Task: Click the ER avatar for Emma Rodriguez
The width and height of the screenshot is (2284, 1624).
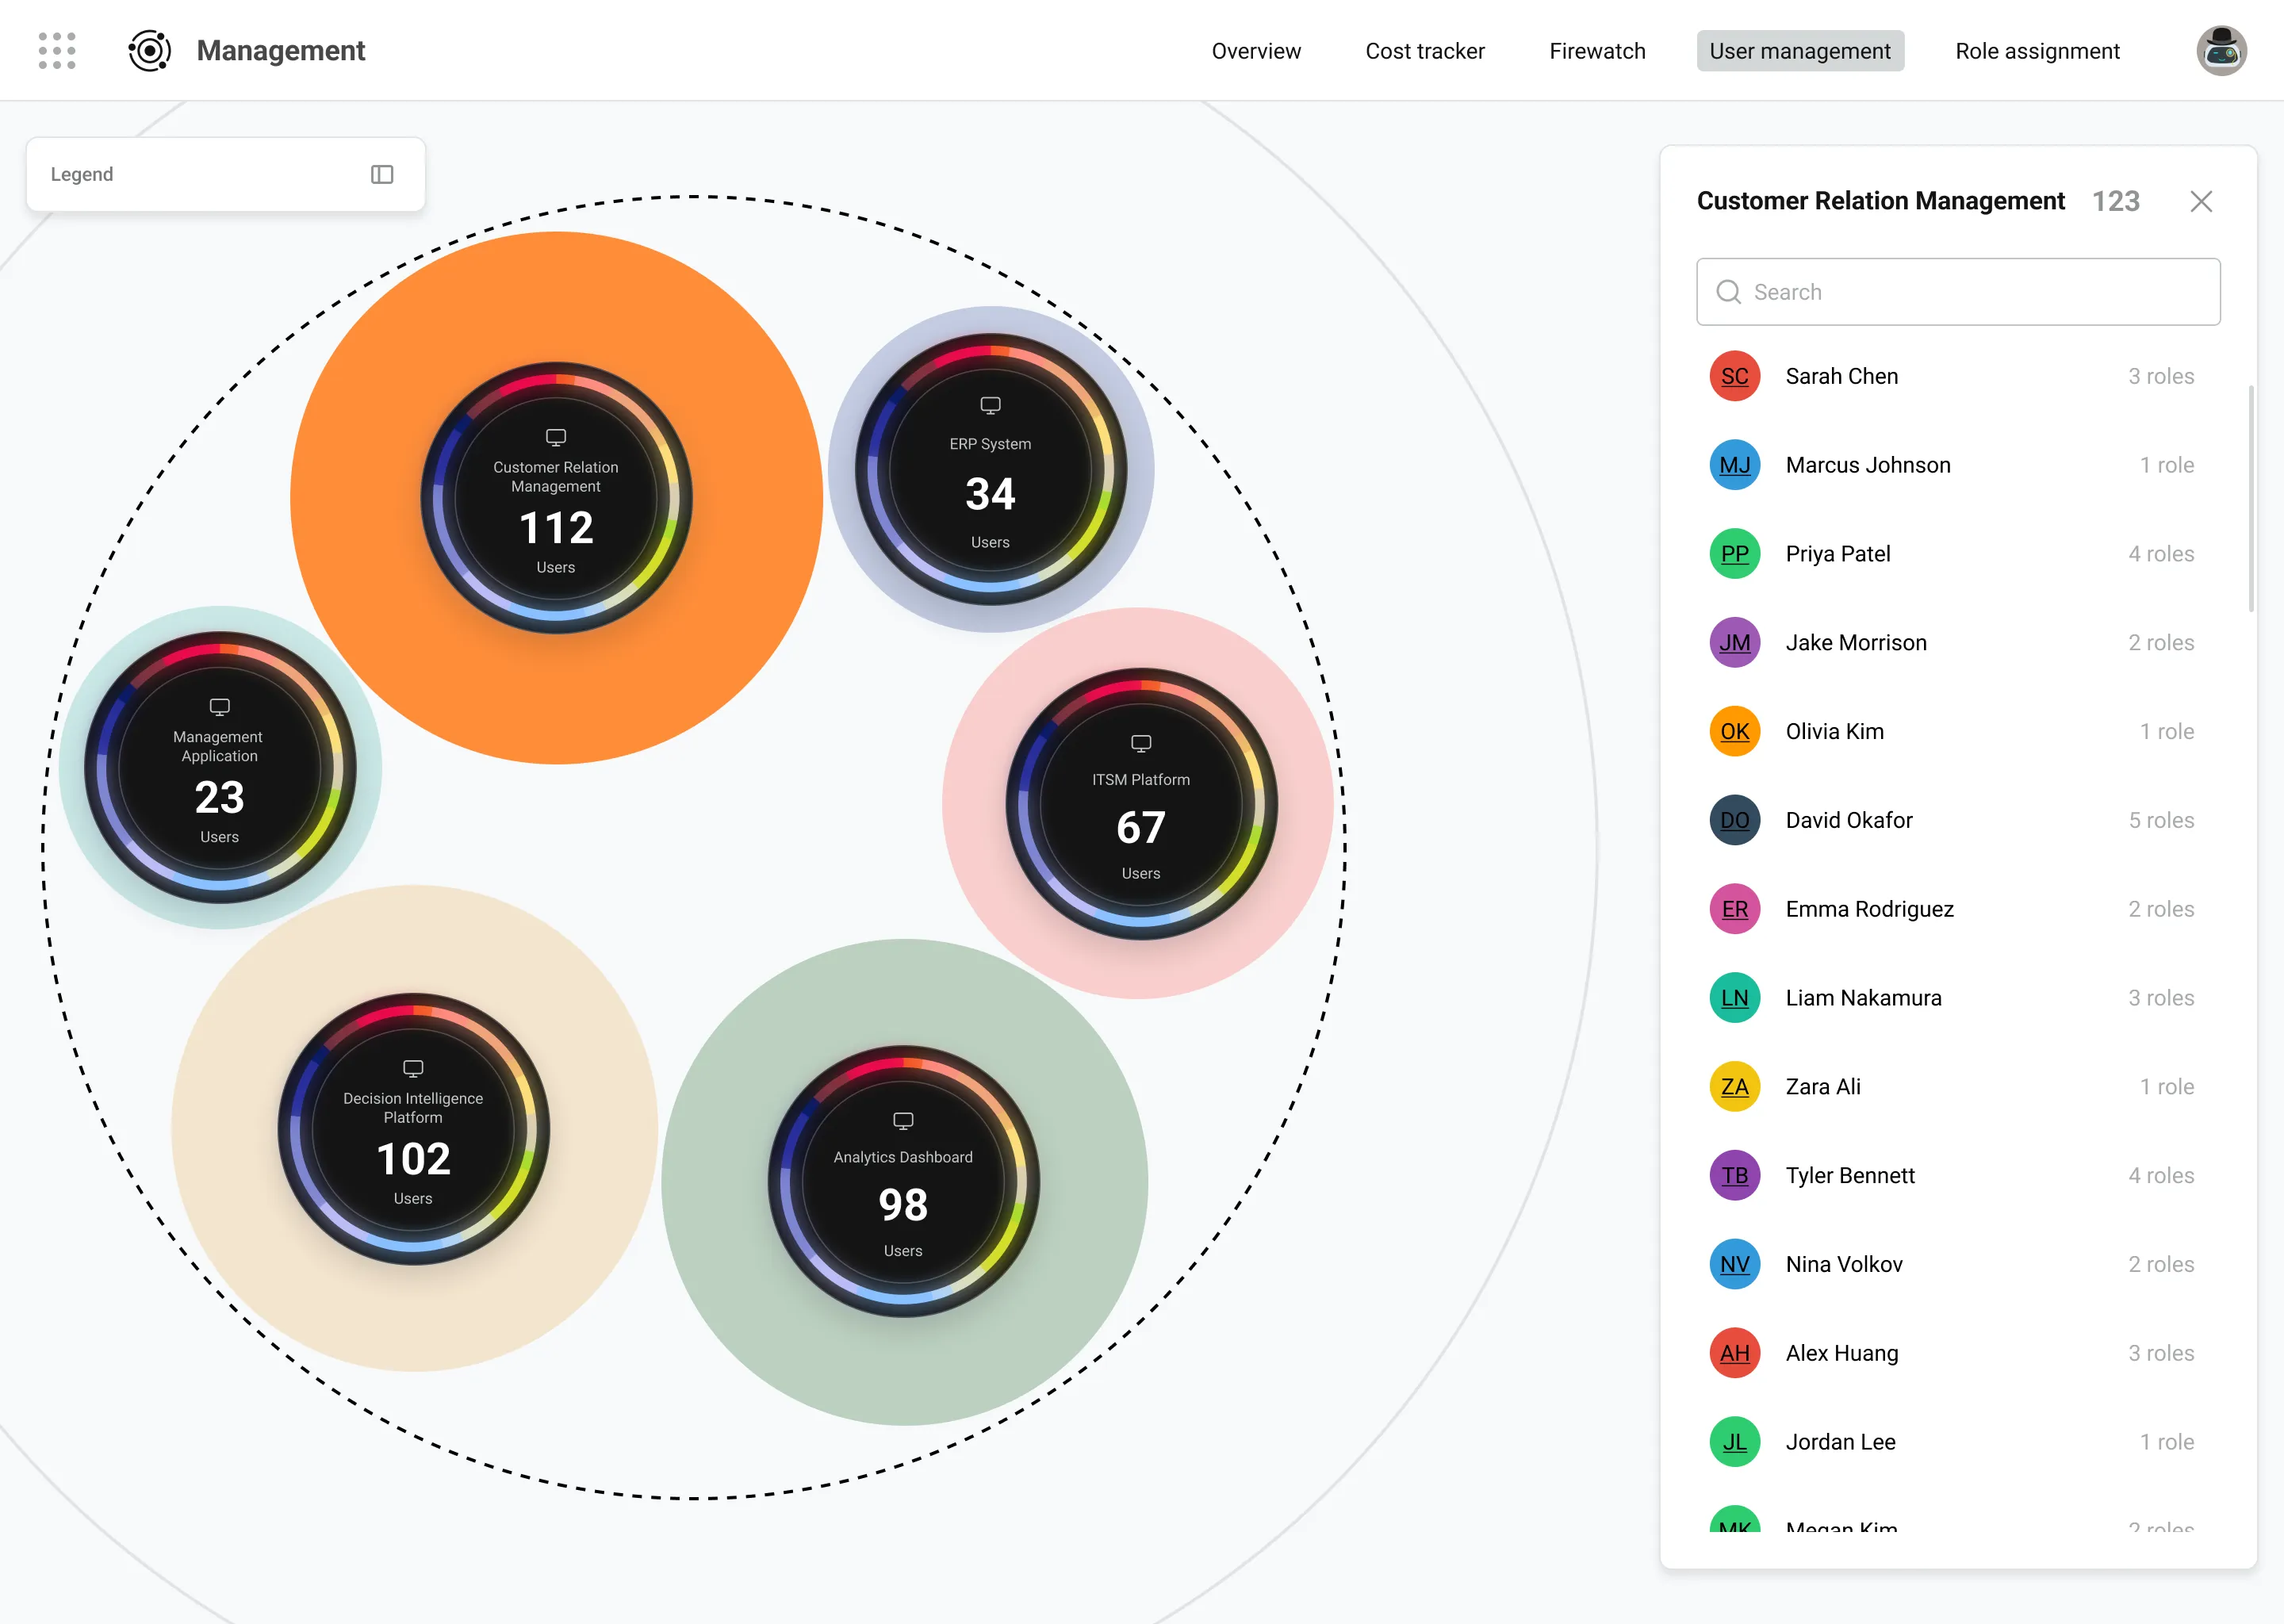Action: click(x=1734, y=909)
